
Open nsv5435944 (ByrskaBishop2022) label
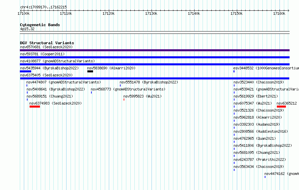[x=49, y=68]
